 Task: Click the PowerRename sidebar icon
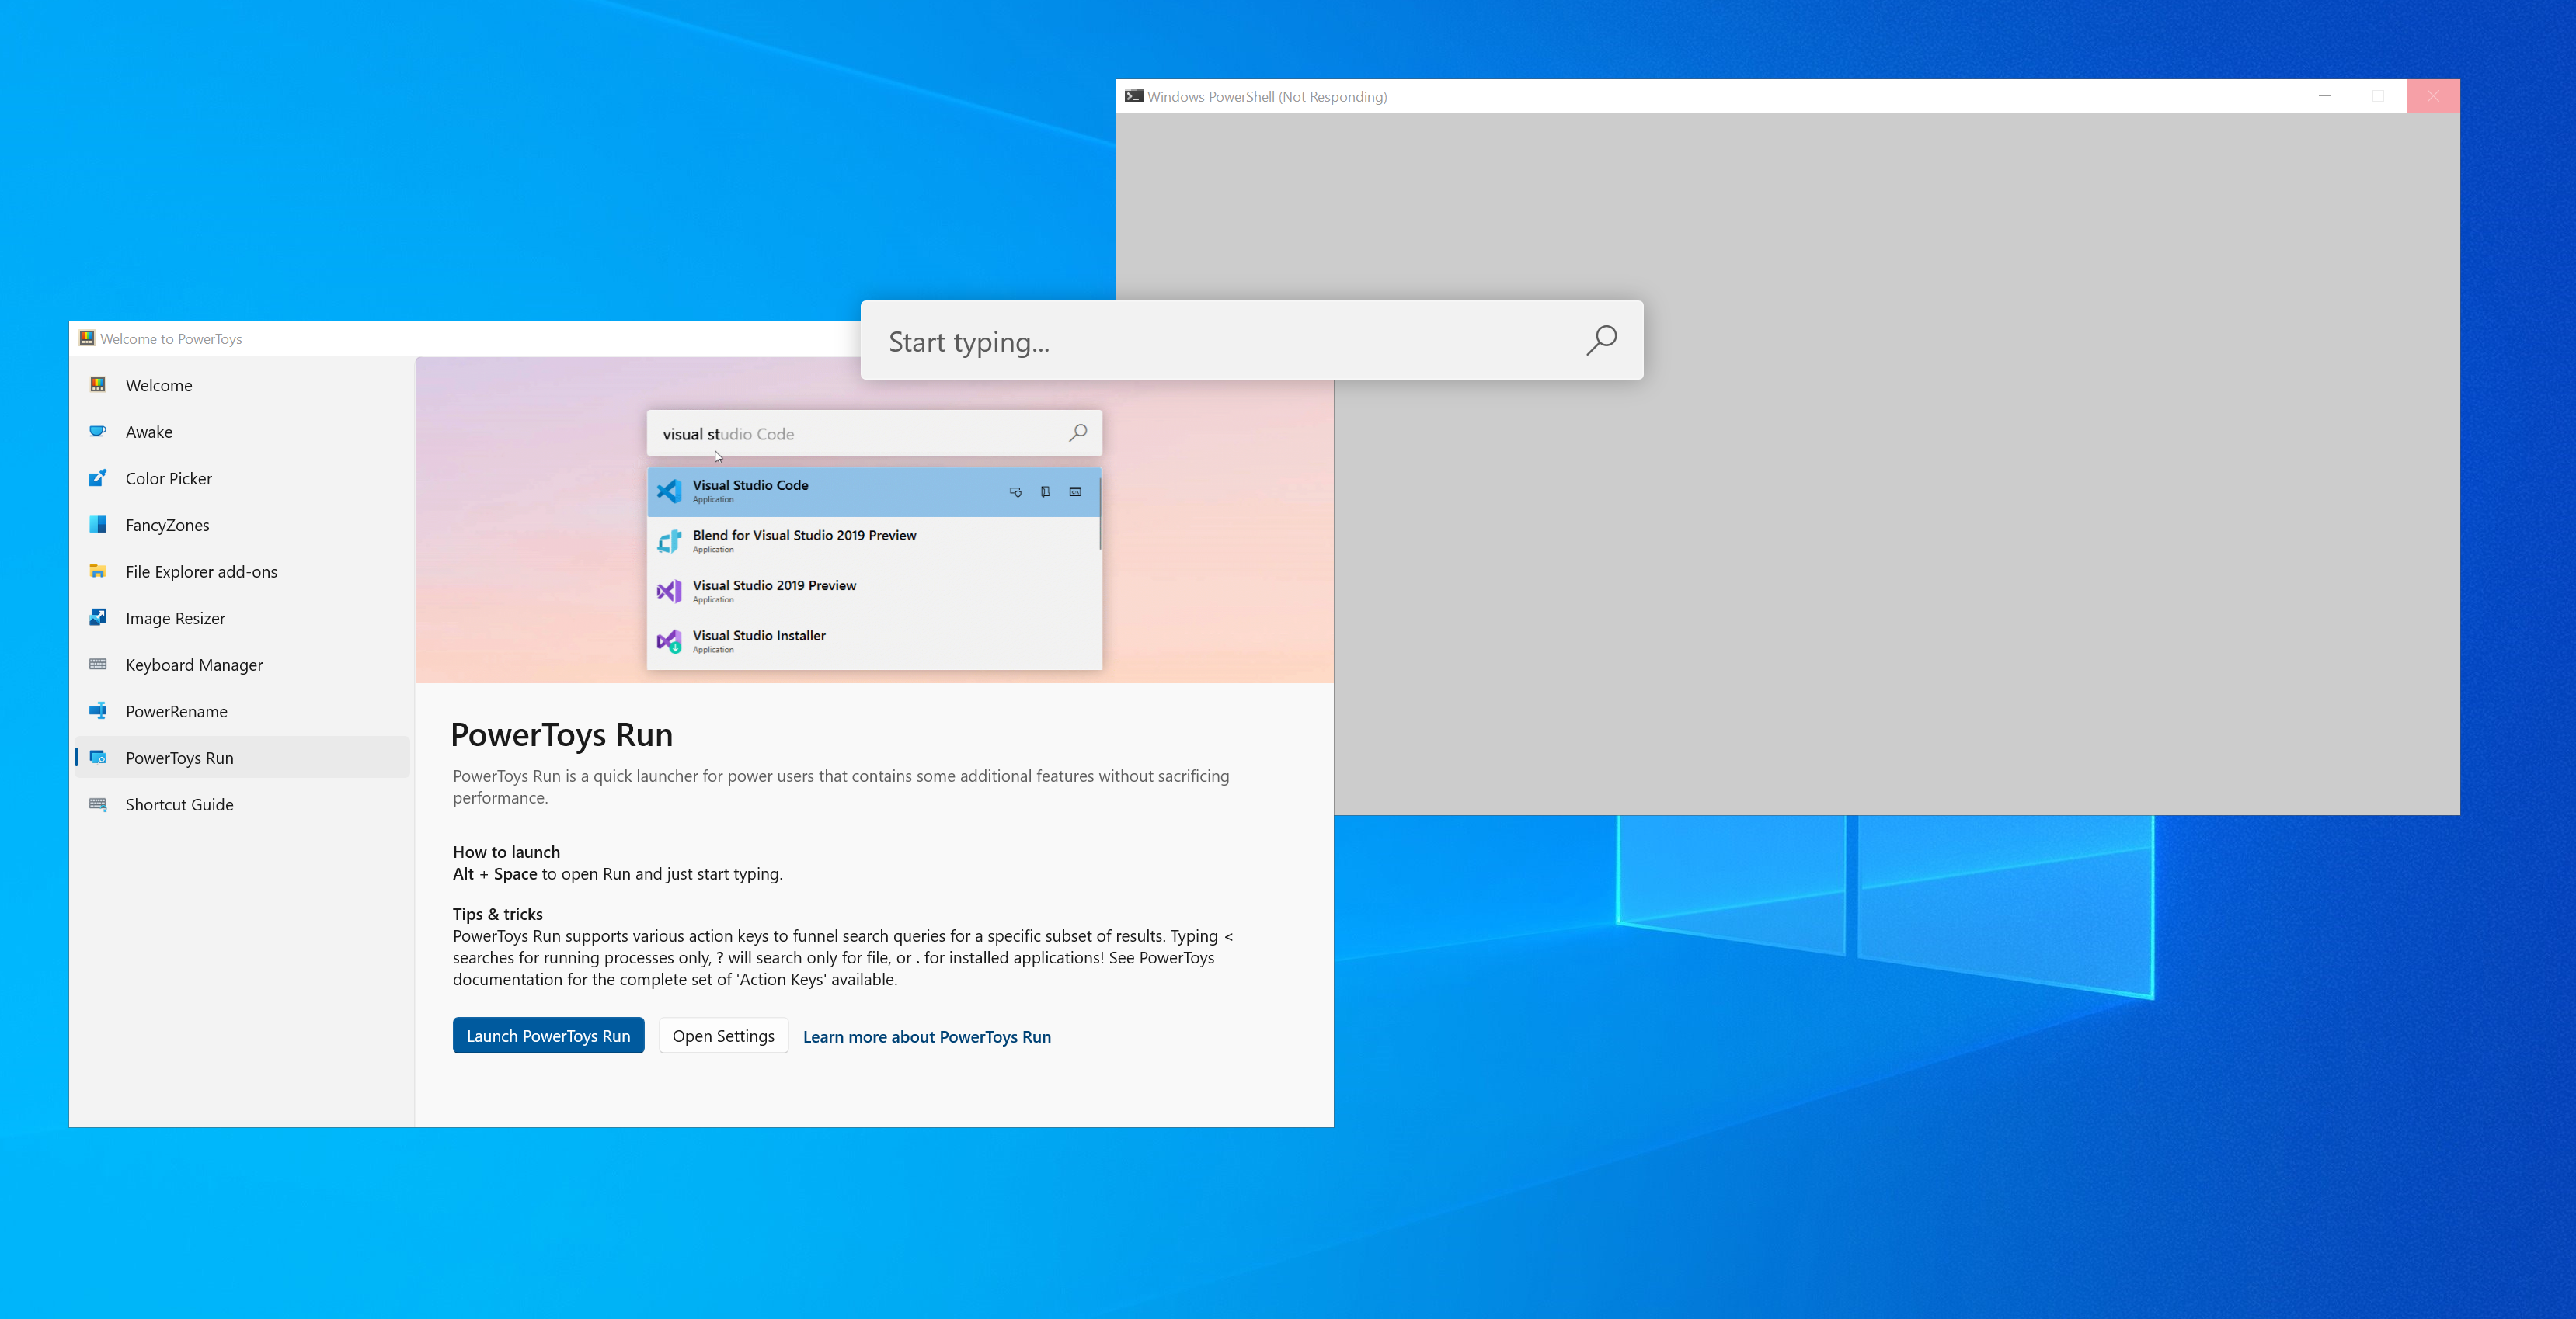coord(97,710)
